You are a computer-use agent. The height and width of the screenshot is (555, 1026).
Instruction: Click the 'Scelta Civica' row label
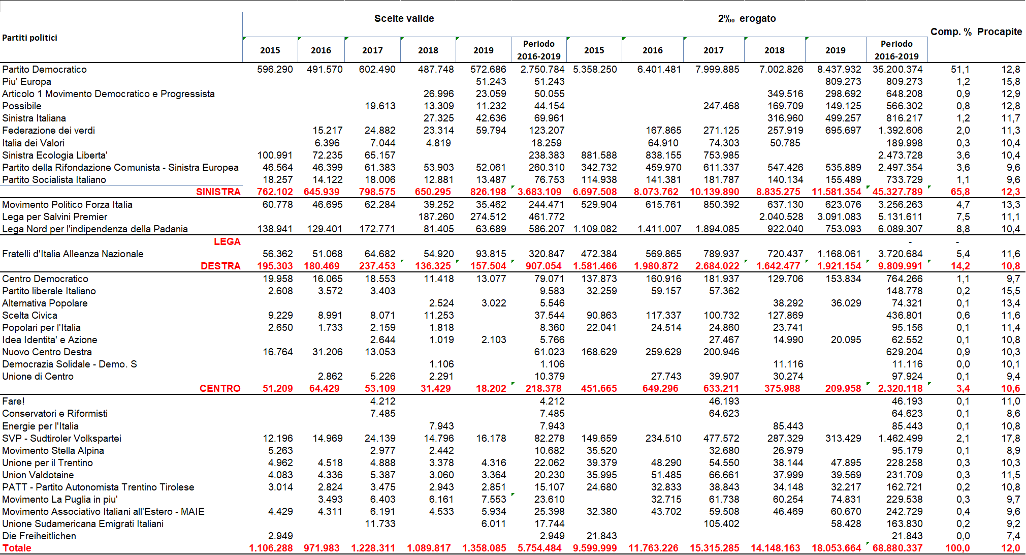pyautogui.click(x=29, y=315)
